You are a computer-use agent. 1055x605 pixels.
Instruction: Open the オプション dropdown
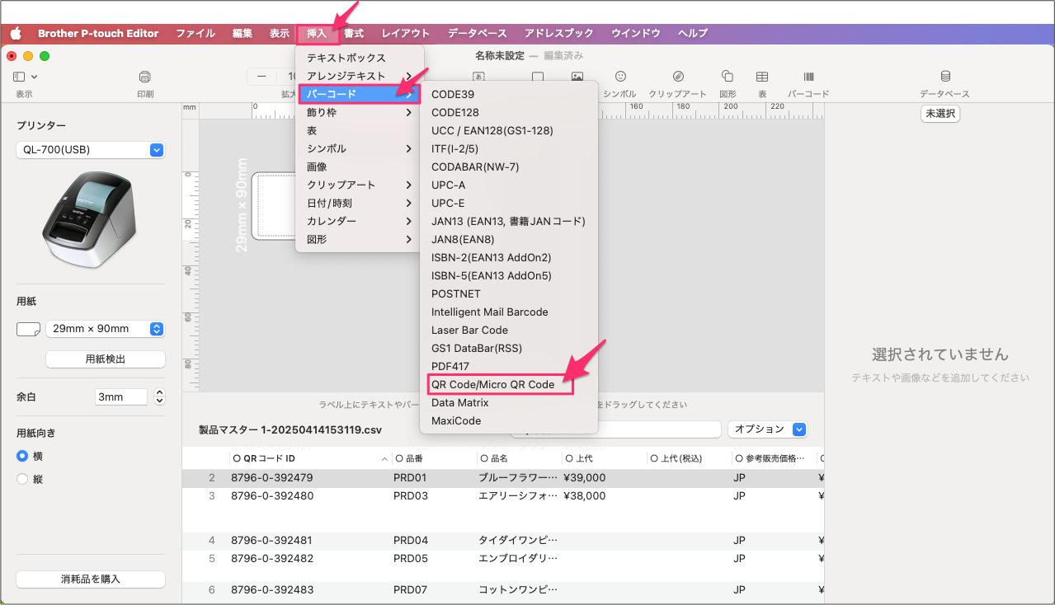pyautogui.click(x=767, y=429)
